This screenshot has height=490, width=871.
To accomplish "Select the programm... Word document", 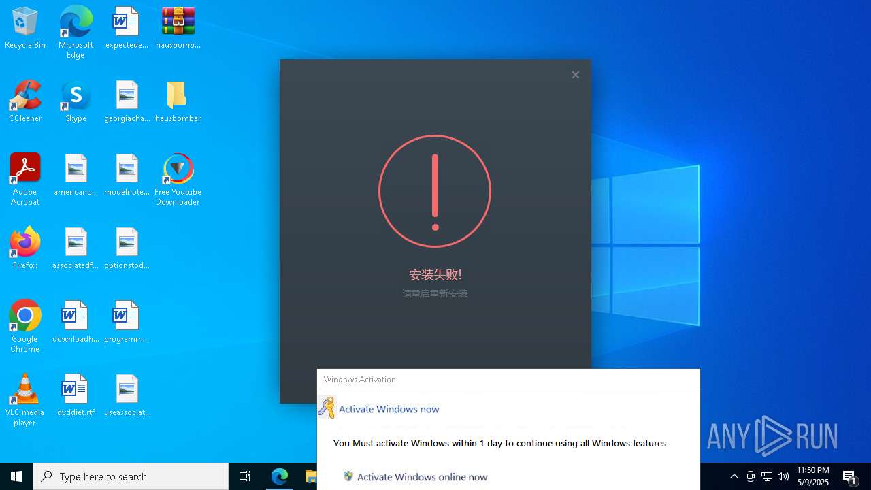I will [127, 322].
